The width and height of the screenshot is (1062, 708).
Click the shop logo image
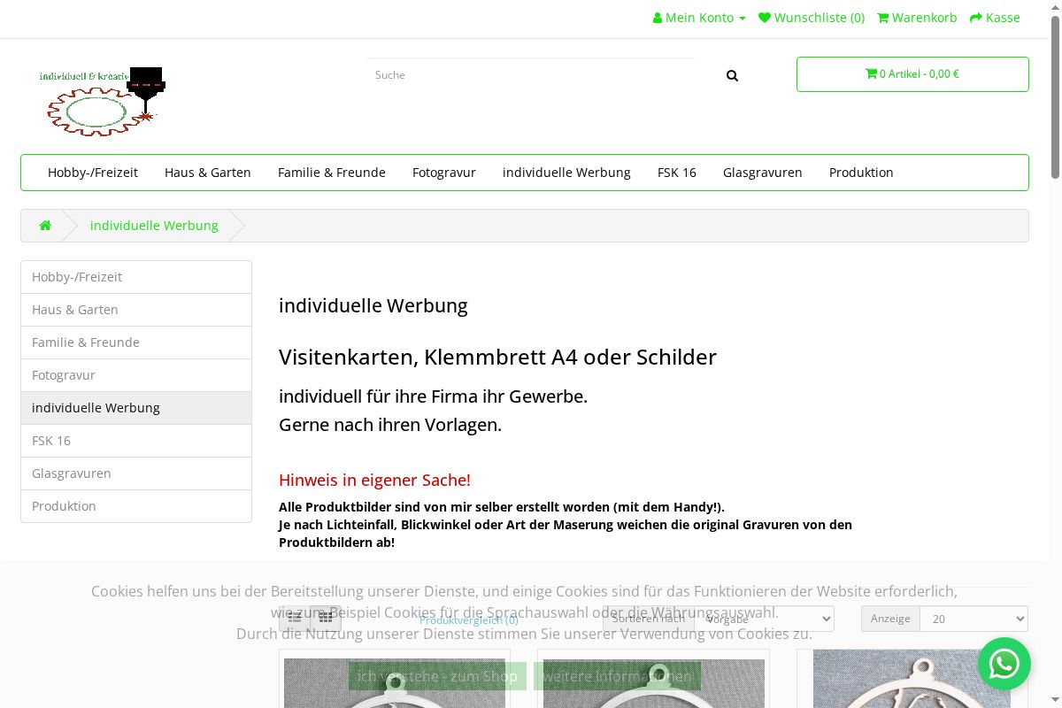click(102, 101)
